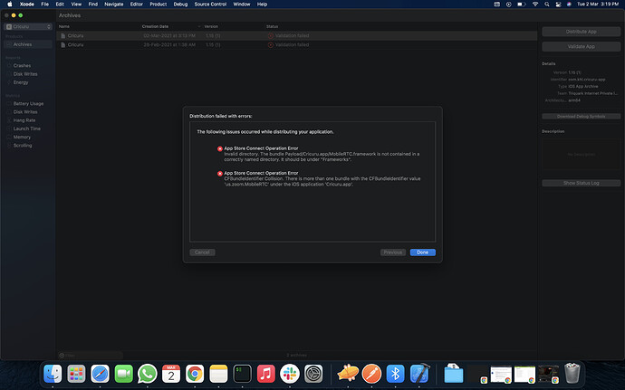Open Google Chrome from the Dock
625x390 pixels.
(195, 374)
